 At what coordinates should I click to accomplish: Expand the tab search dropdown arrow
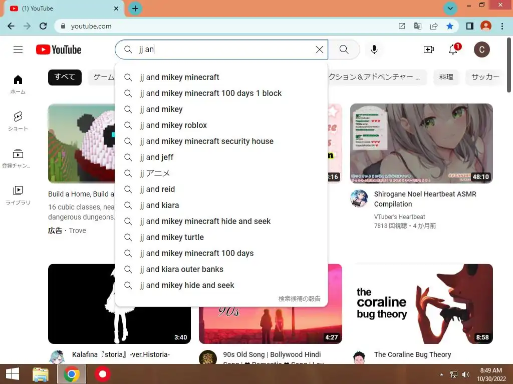[450, 8]
